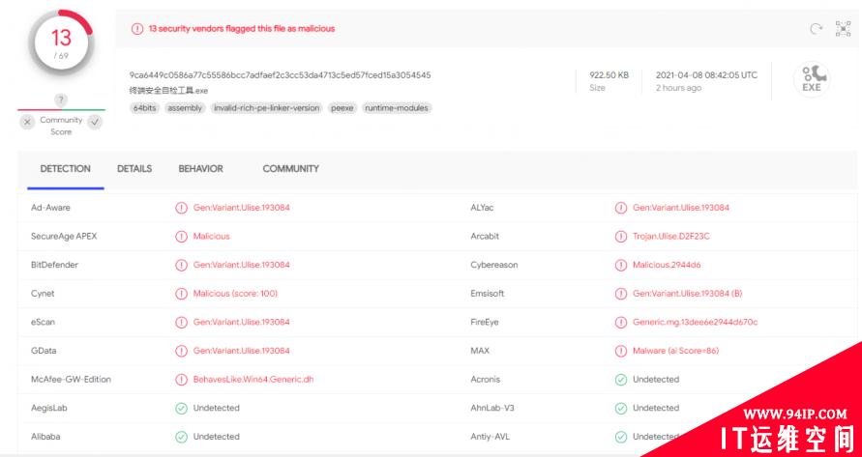Screen dimensions: 862x457
Task: Select the file SHA-256 hash text
Action: pos(280,75)
